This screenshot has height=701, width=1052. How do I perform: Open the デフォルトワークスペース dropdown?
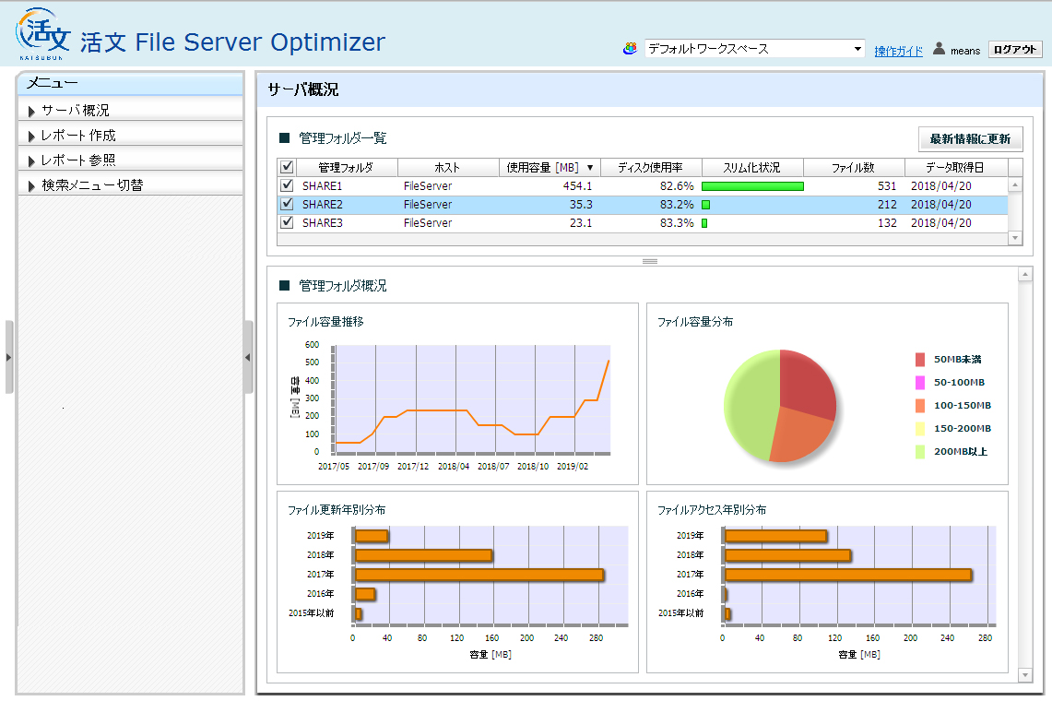[x=754, y=50]
